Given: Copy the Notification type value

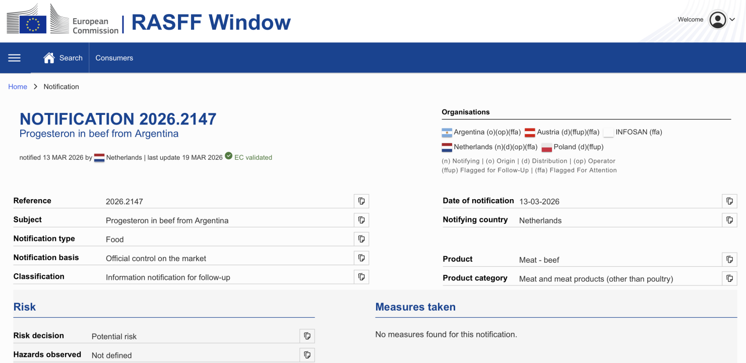Looking at the screenshot, I should coord(361,239).
